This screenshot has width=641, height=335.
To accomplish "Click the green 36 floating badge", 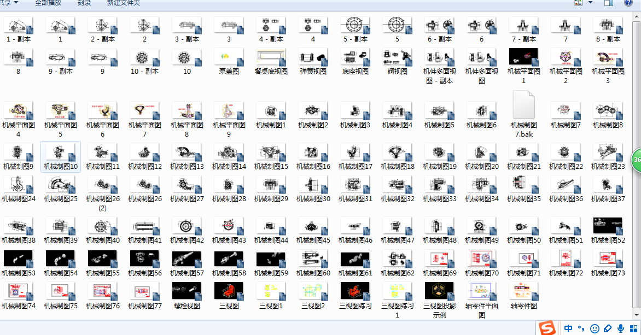I will (636, 160).
